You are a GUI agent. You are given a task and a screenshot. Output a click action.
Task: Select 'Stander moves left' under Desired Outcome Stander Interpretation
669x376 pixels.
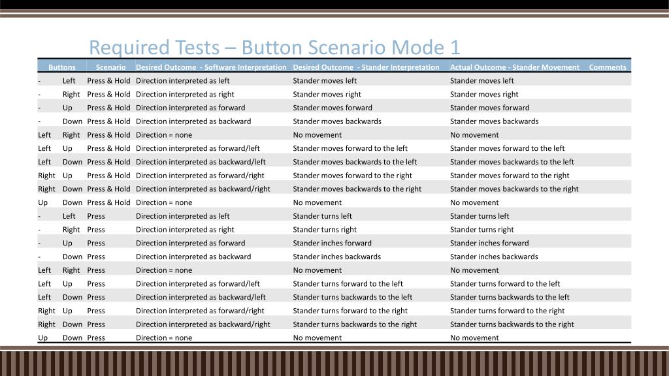click(325, 80)
